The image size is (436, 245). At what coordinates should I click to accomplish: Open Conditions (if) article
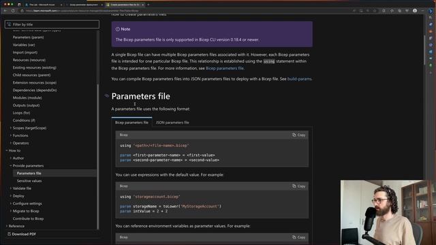(x=24, y=120)
